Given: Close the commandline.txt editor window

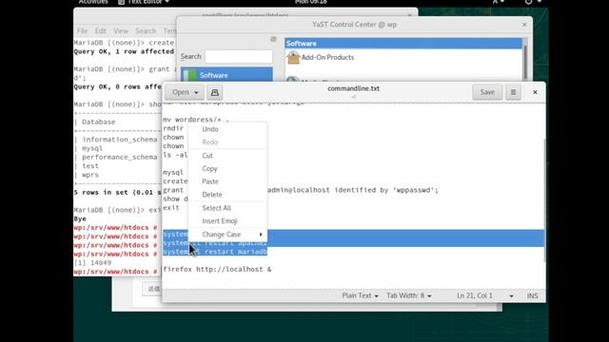Looking at the screenshot, I should pyautogui.click(x=535, y=92).
